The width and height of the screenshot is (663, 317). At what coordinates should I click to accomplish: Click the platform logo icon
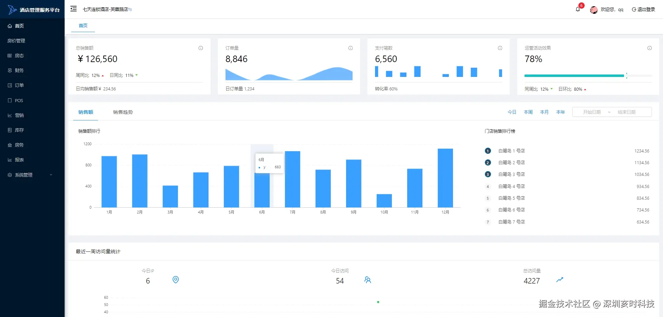[12, 10]
